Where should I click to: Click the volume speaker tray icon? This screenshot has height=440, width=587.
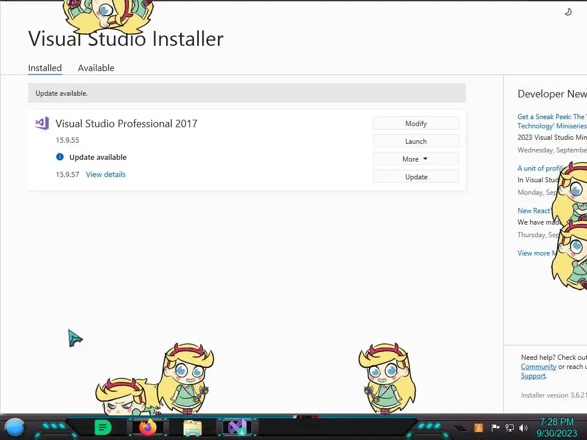click(x=523, y=427)
